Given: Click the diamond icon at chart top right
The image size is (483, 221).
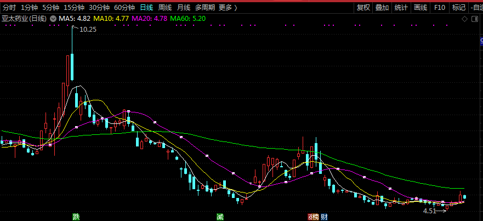Looking at the screenshot, I should click(x=464, y=19).
